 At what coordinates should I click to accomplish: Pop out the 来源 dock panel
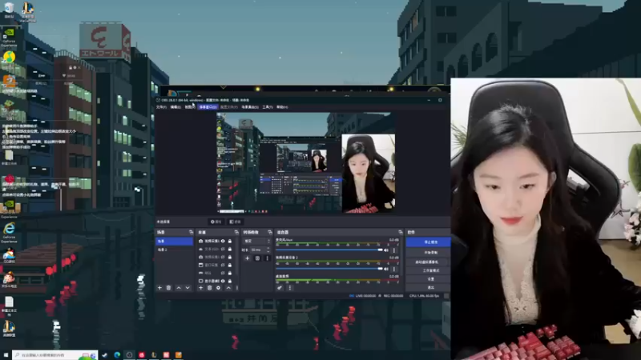[236, 232]
